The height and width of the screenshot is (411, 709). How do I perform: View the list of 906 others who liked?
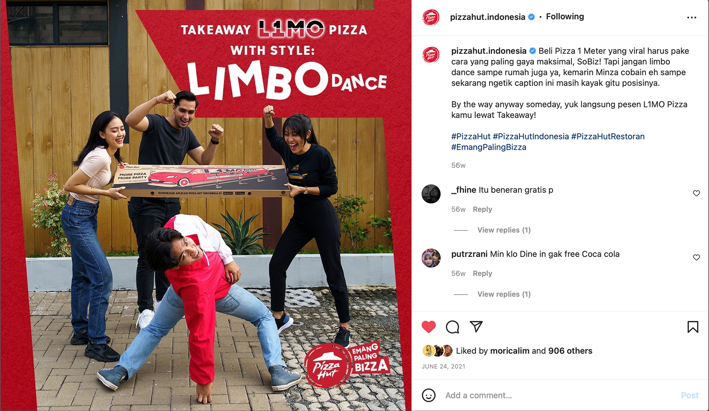click(570, 351)
